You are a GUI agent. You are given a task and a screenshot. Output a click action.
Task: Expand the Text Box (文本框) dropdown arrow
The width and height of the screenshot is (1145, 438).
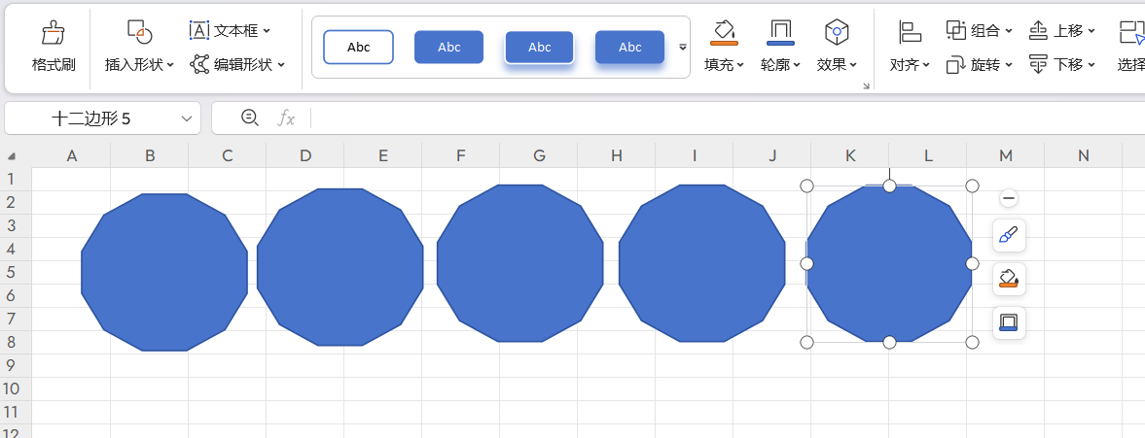267,31
